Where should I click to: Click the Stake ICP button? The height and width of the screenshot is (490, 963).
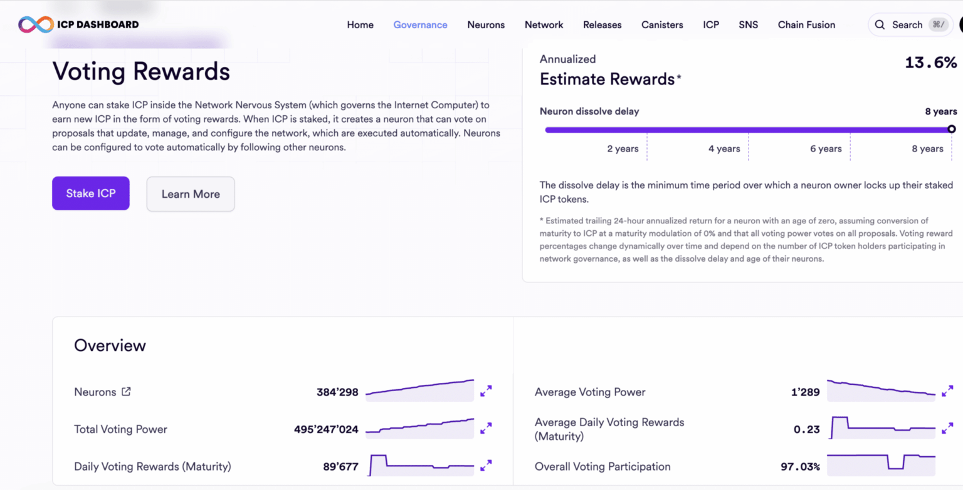point(91,193)
